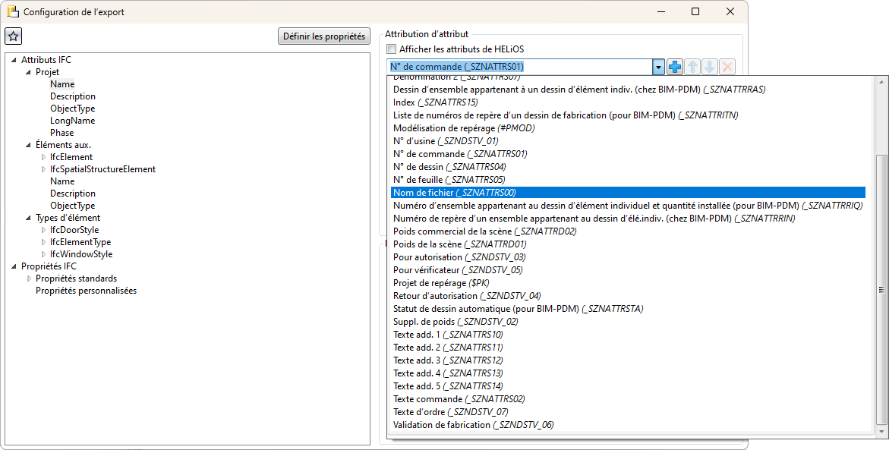Click the dropdown list scroll up arrow
Image resolution: width=889 pixels, height=450 pixels.
[x=881, y=82]
